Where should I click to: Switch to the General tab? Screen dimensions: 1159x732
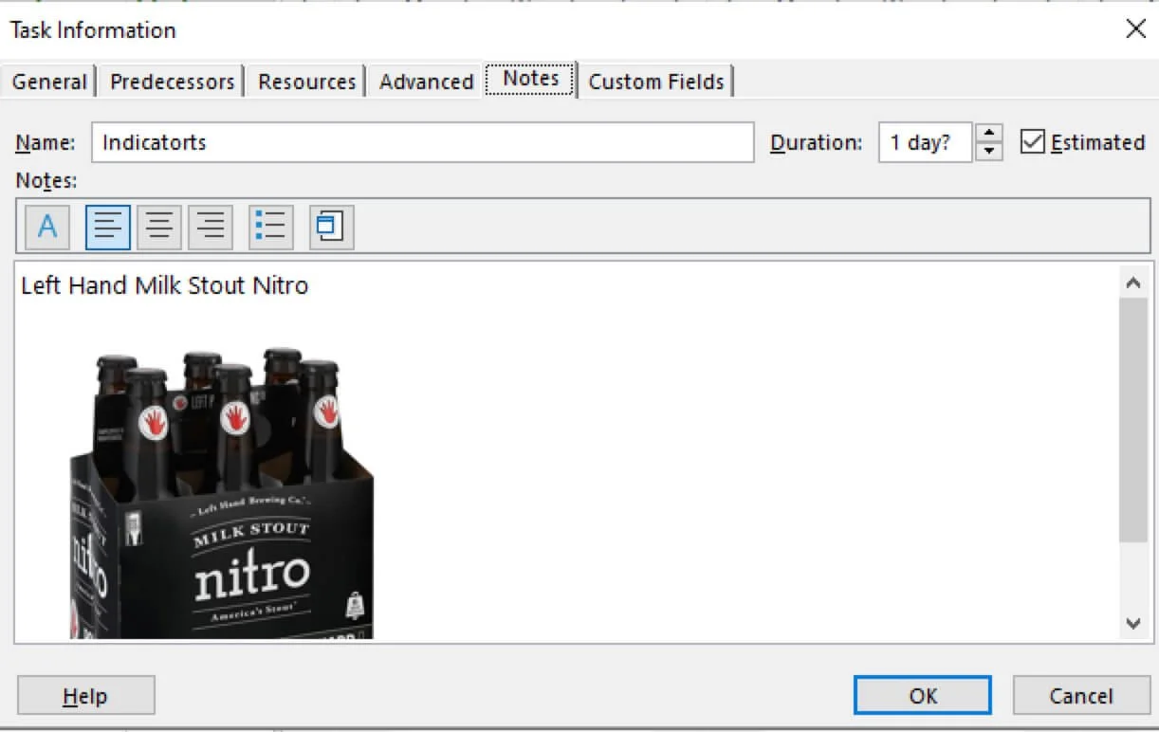pos(49,82)
